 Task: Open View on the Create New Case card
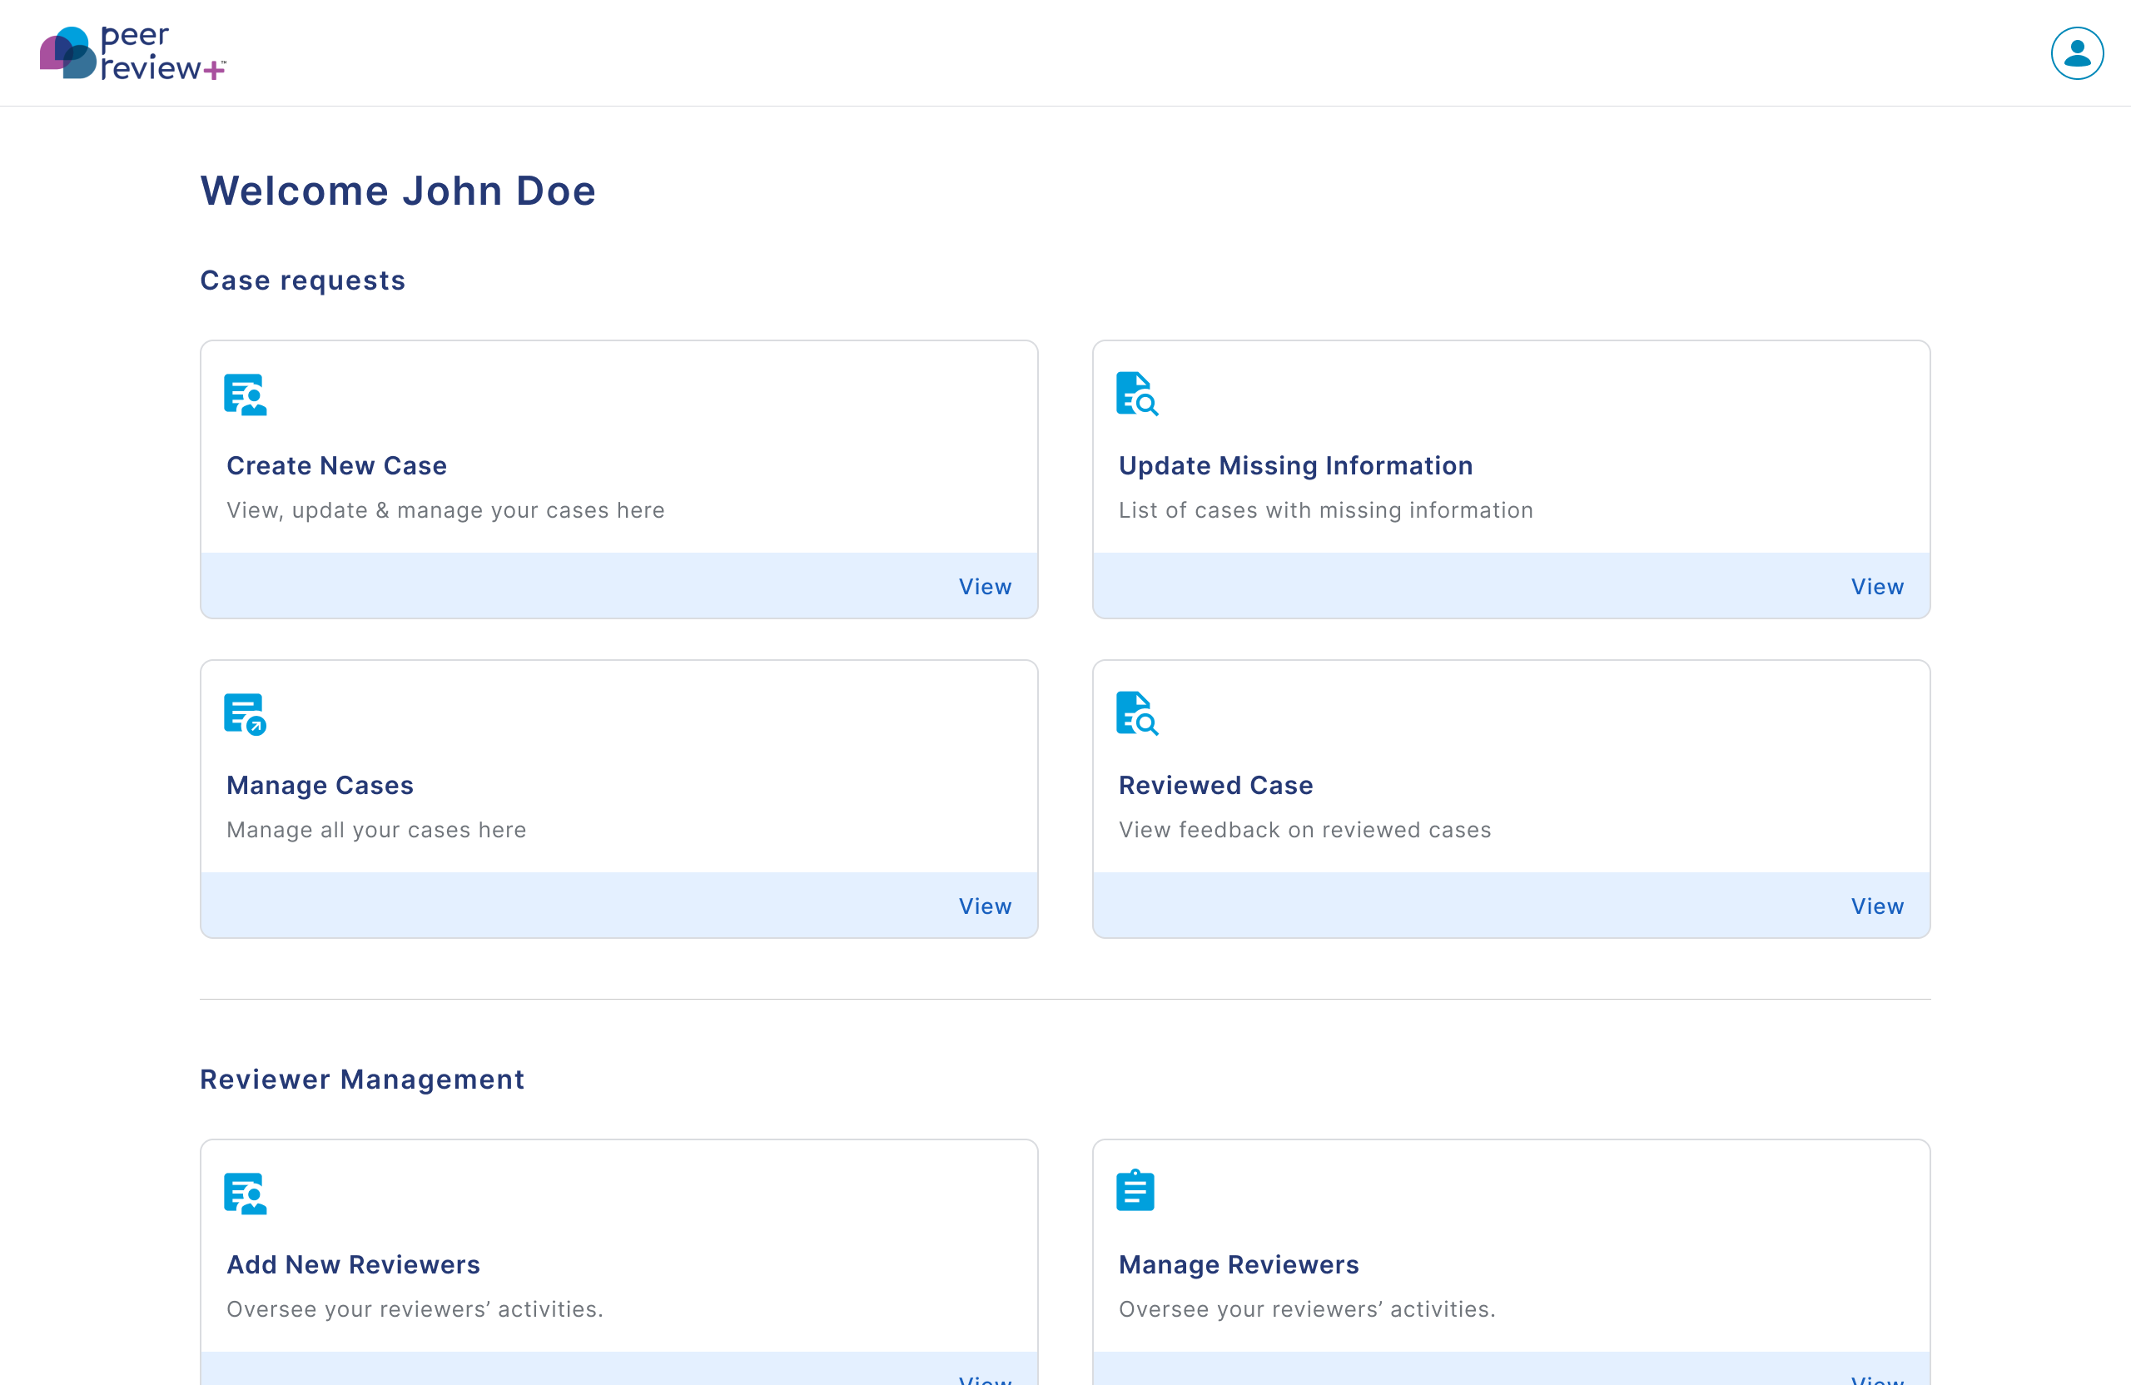[984, 587]
